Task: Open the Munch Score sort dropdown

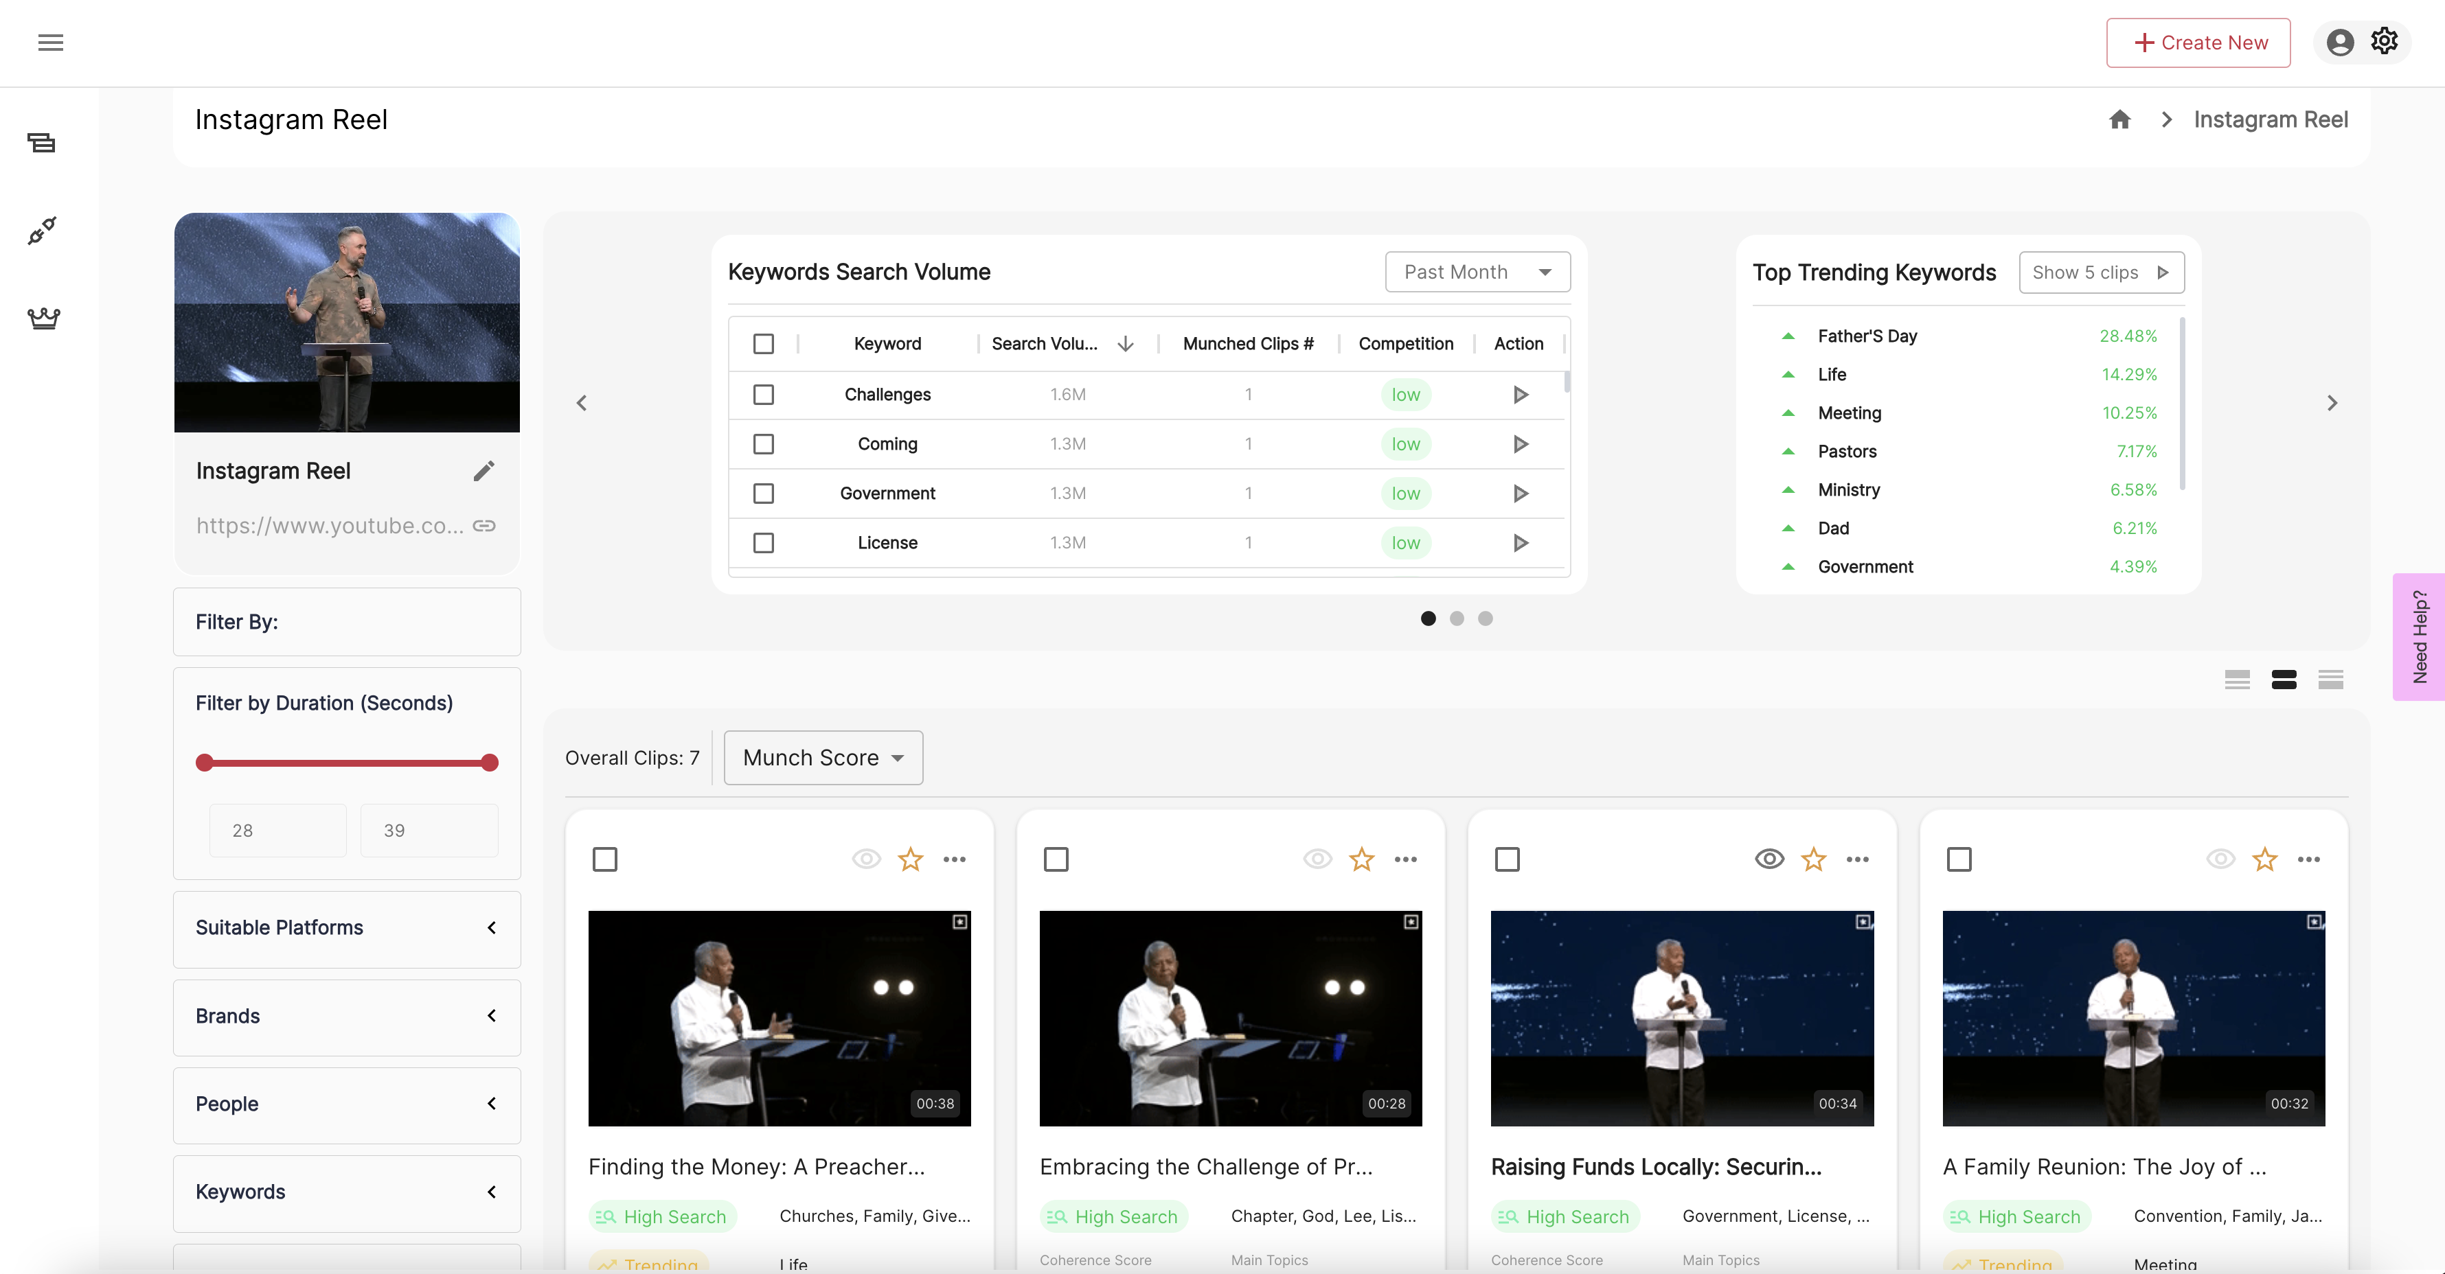Action: click(x=823, y=758)
